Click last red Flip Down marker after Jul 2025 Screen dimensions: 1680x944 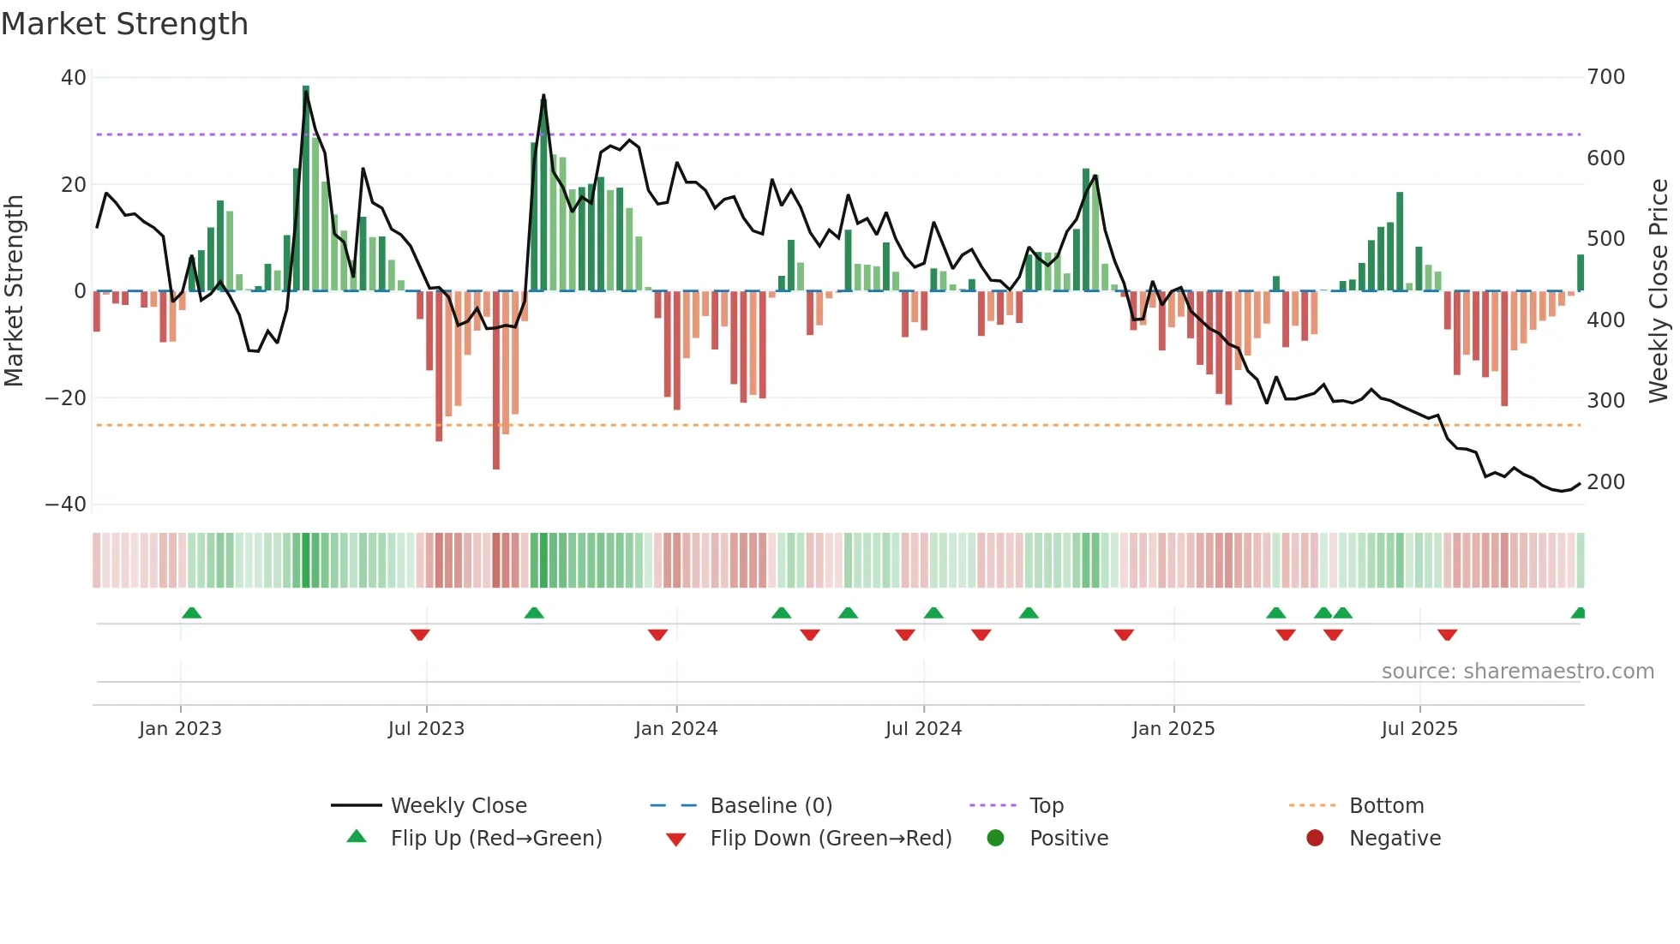(1448, 635)
